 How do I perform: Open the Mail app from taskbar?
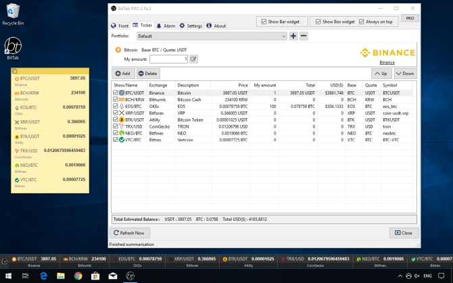point(113,276)
